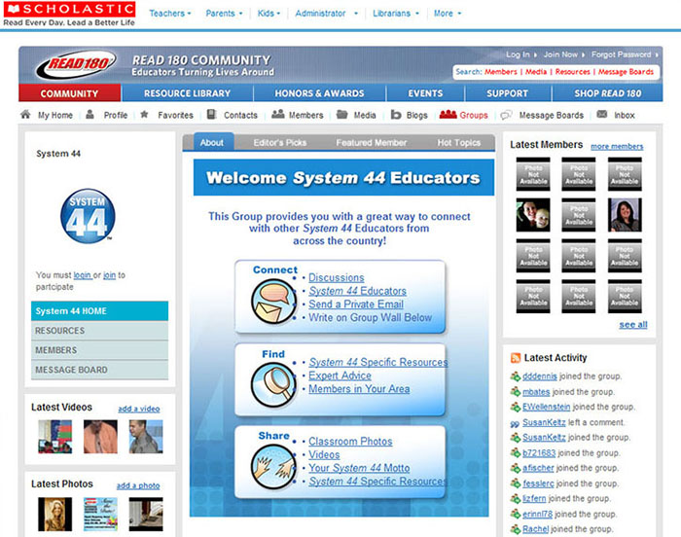Click the Media folder icon
The height and width of the screenshot is (537, 681).
pyautogui.click(x=342, y=115)
